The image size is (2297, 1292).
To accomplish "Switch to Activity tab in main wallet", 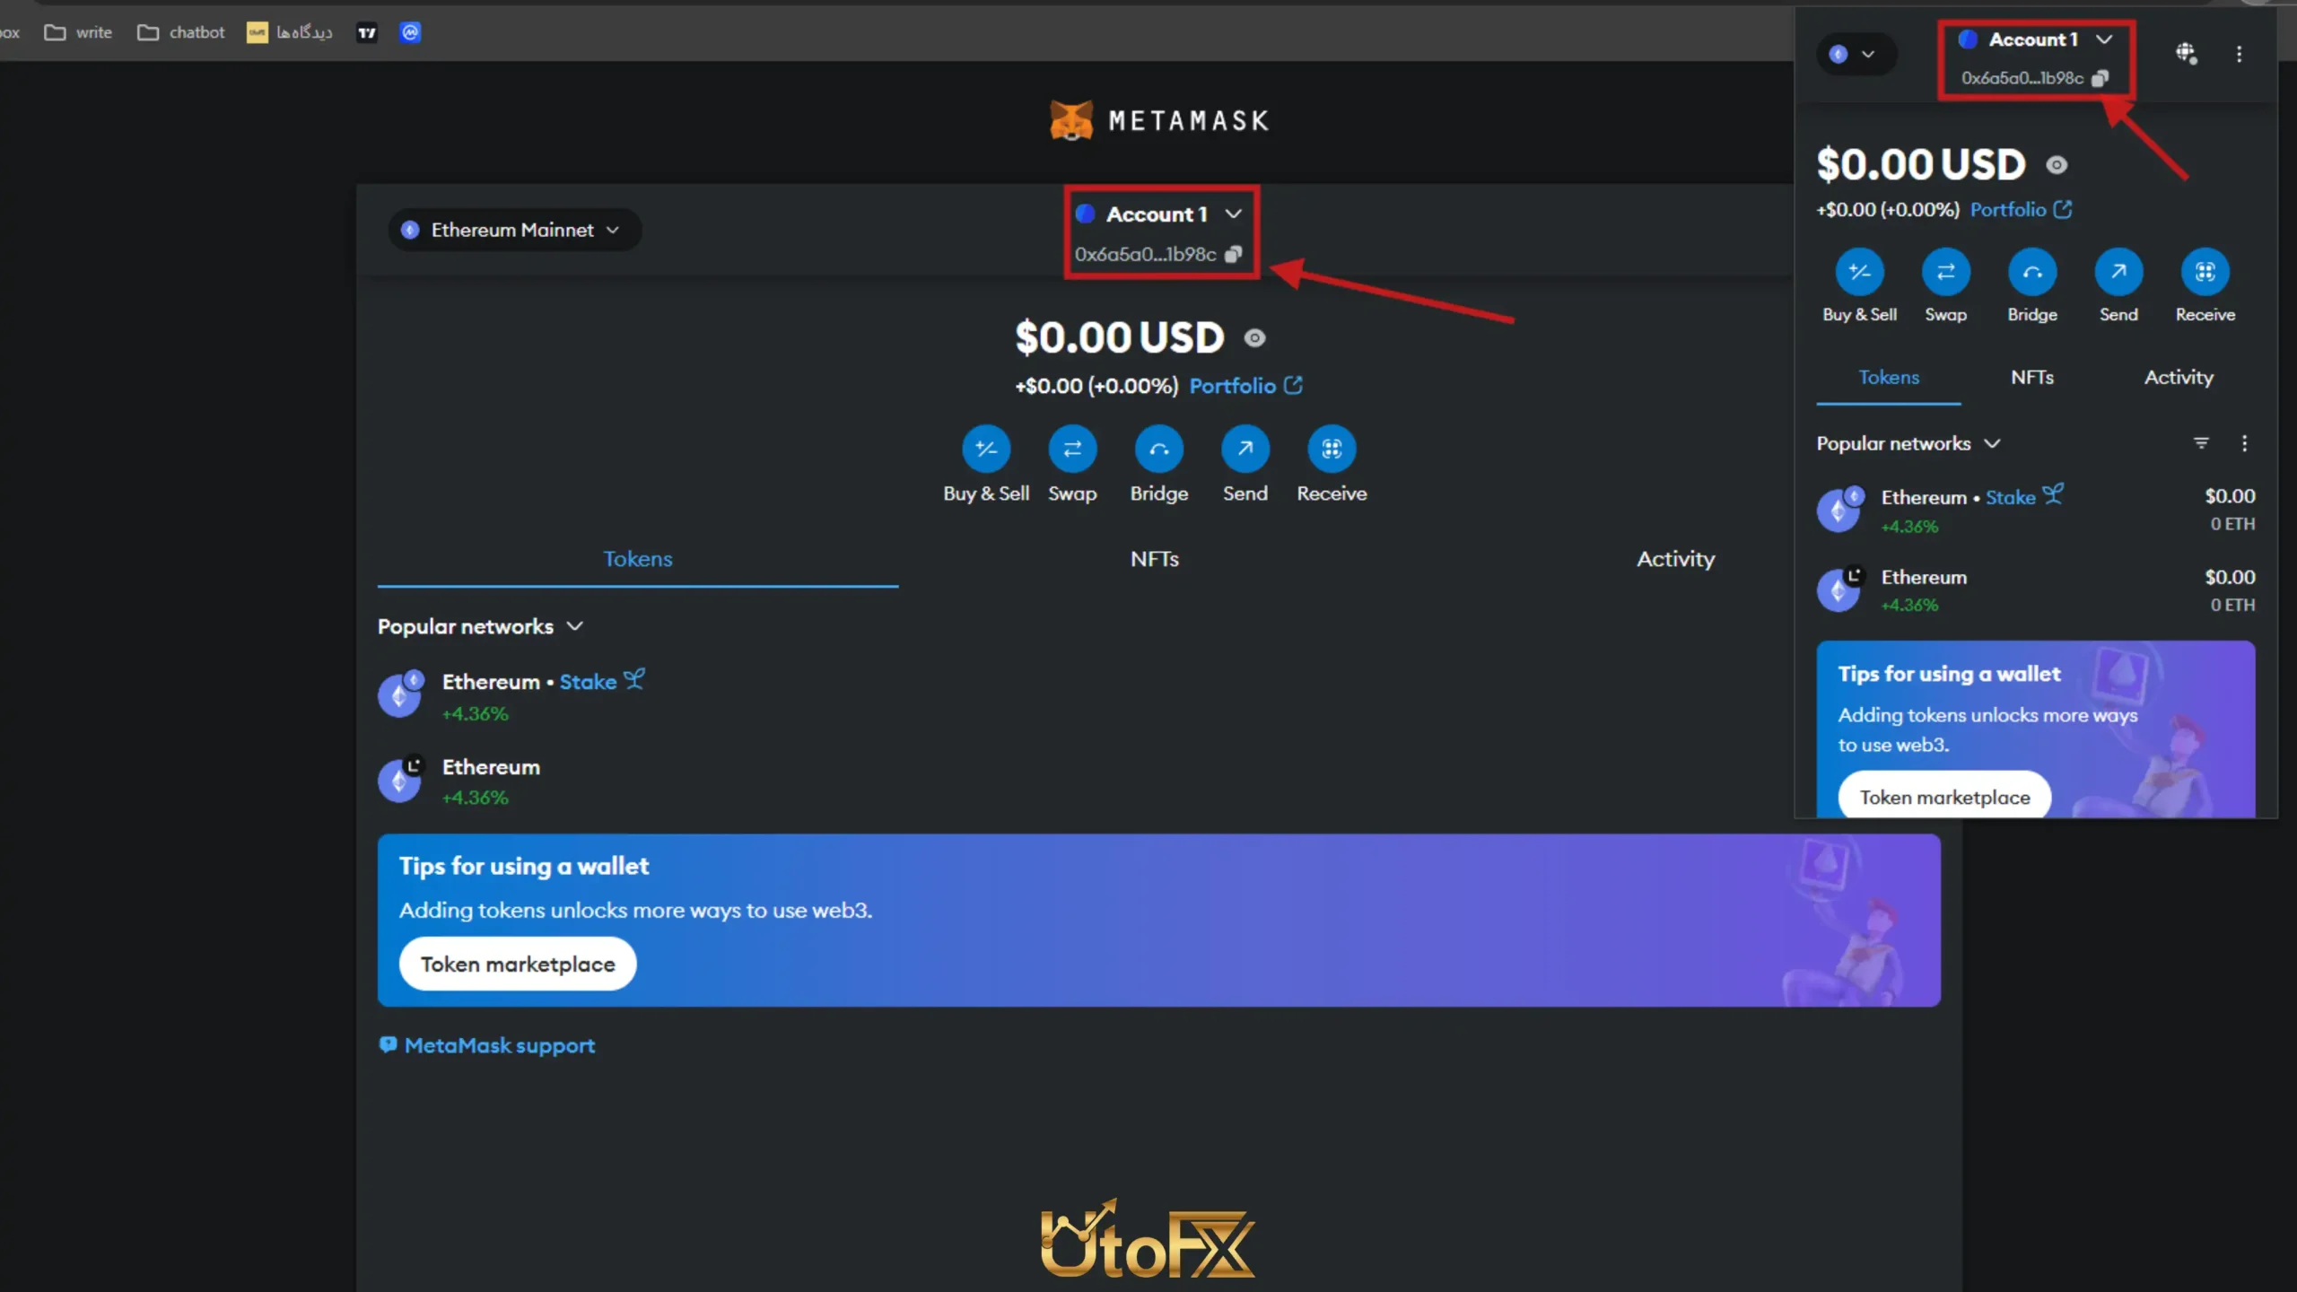I will [x=1675, y=559].
